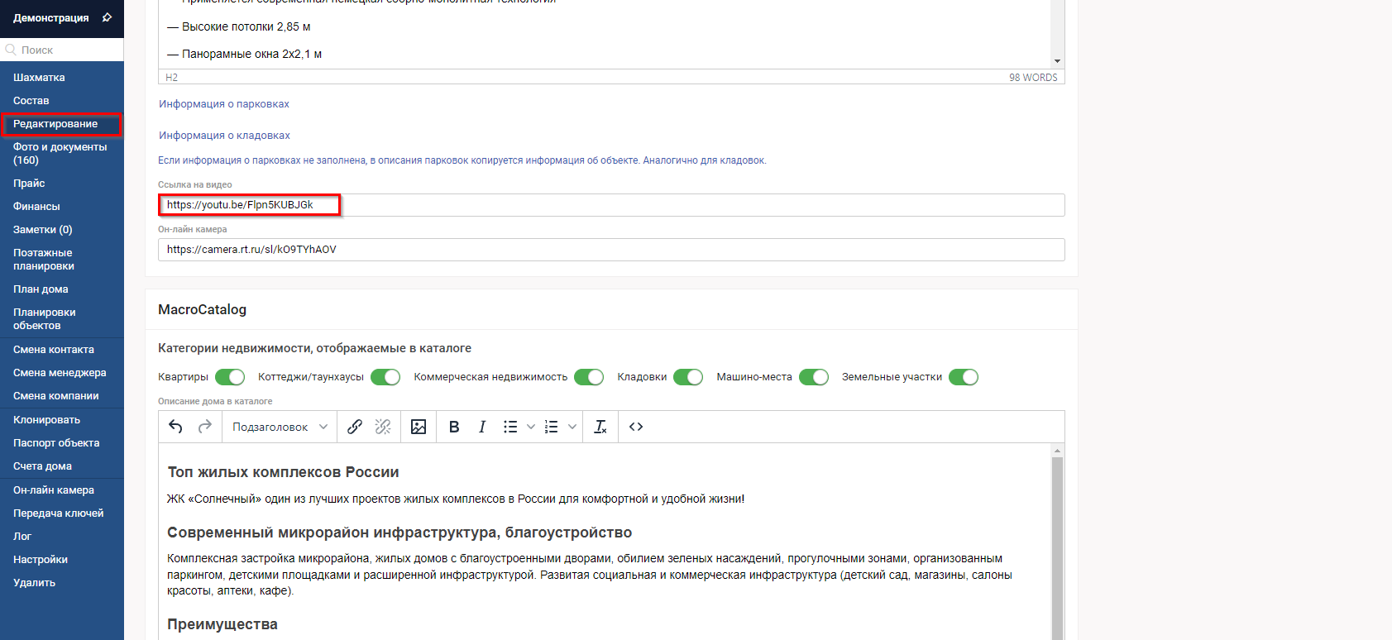Switch off Земельные участки toggle

click(964, 377)
